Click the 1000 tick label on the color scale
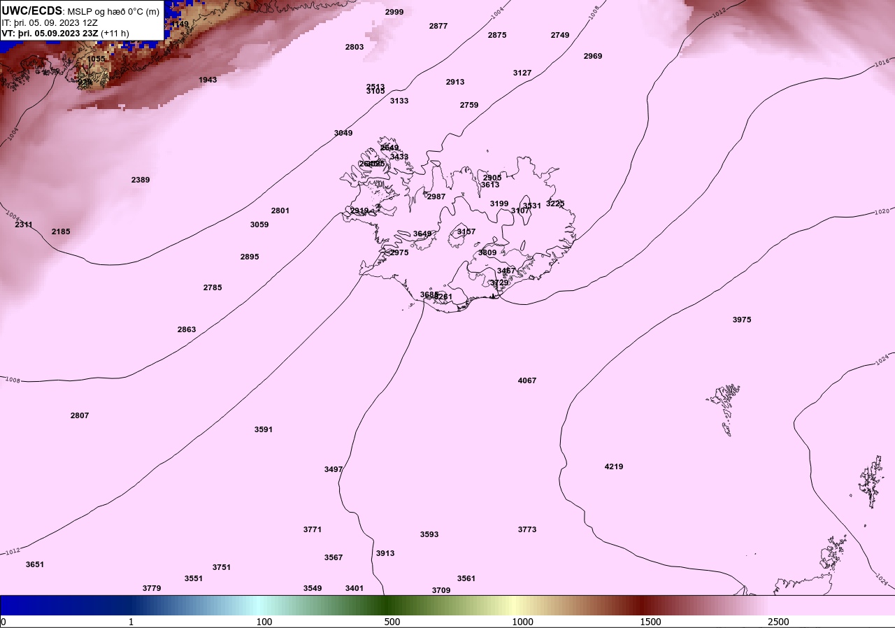The width and height of the screenshot is (895, 628). point(522,622)
